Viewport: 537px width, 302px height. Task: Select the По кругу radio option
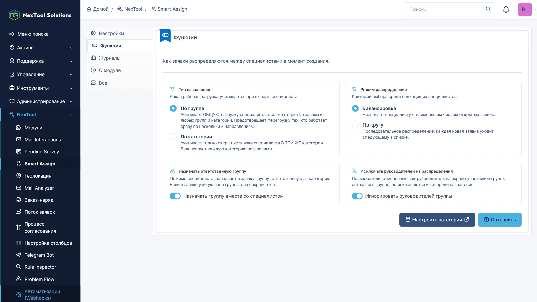tap(355, 125)
